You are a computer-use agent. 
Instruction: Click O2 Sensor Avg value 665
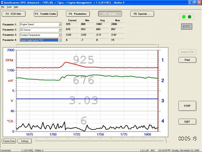click(x=103, y=29)
